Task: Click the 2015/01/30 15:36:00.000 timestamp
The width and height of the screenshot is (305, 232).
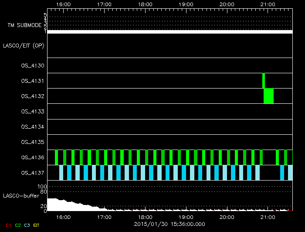Action: point(169,224)
